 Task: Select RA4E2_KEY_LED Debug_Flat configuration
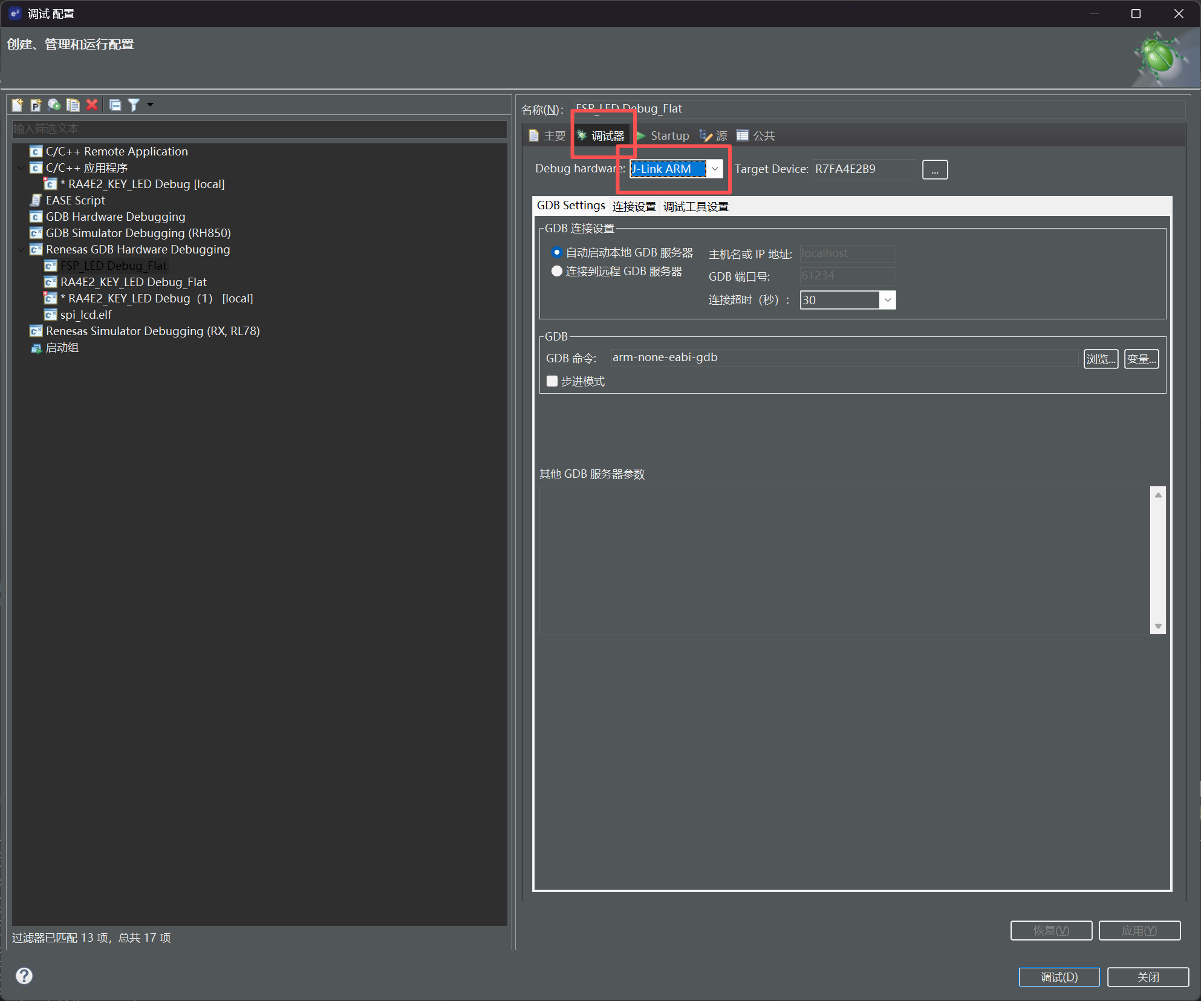133,282
